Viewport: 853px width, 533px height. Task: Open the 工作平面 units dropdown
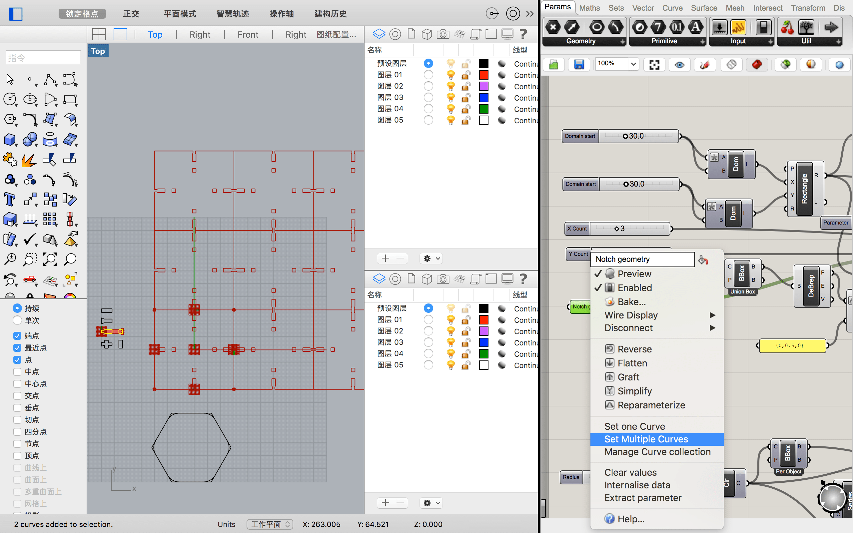(270, 524)
